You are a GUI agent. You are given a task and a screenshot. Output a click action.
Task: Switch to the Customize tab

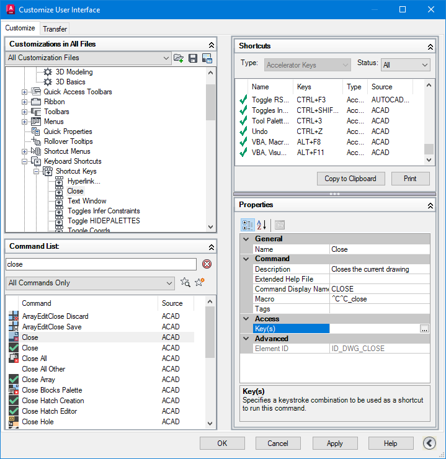[20, 28]
